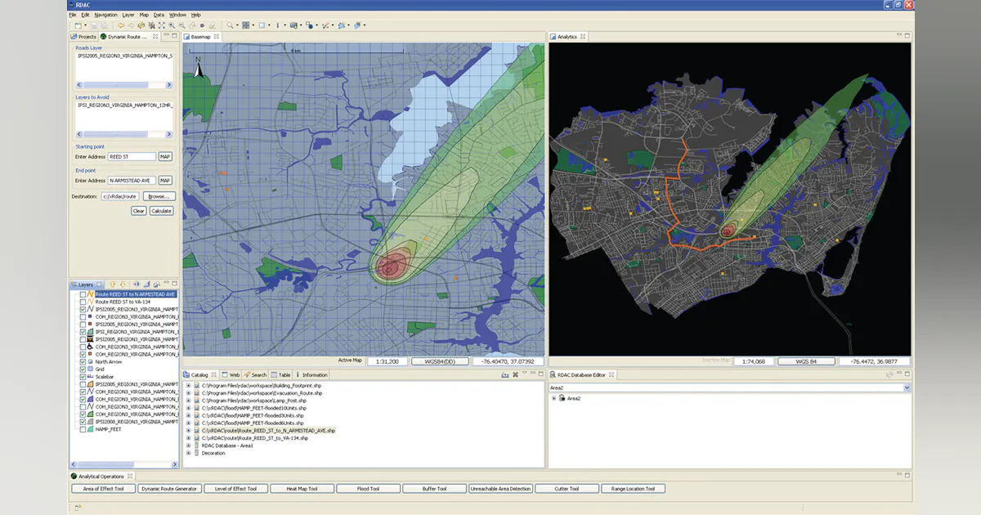Click the N ARMISTEAD AVE end address field
This screenshot has height=515, width=981.
tap(132, 181)
